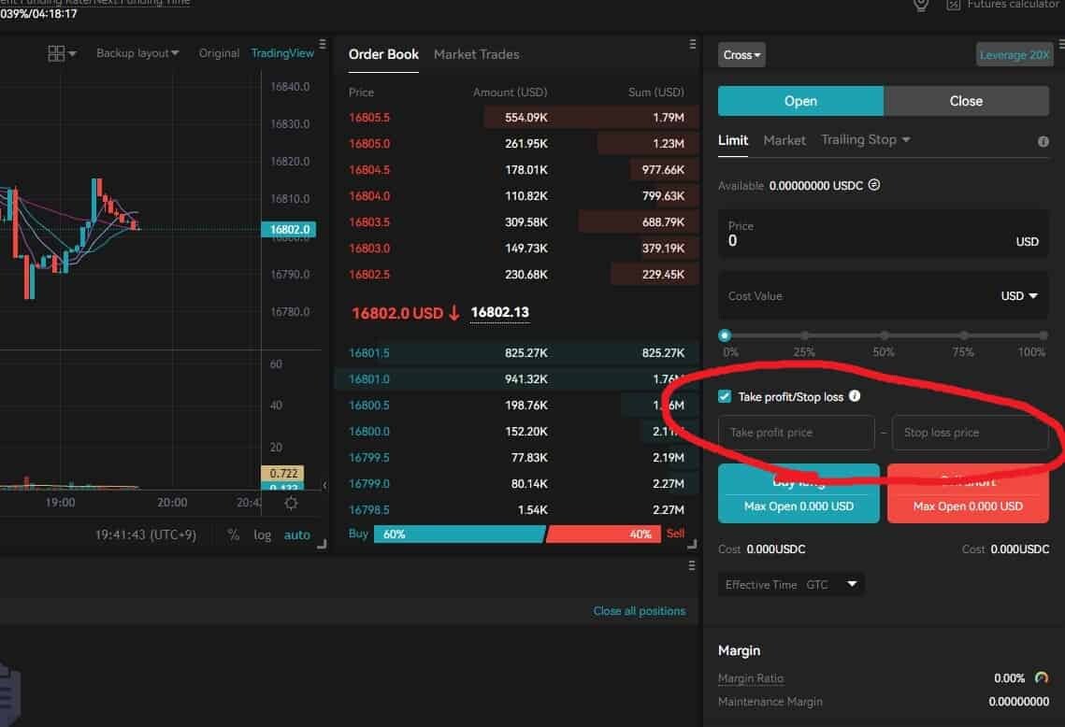Click the Take profit price input field
The width and height of the screenshot is (1065, 727).
tap(796, 433)
